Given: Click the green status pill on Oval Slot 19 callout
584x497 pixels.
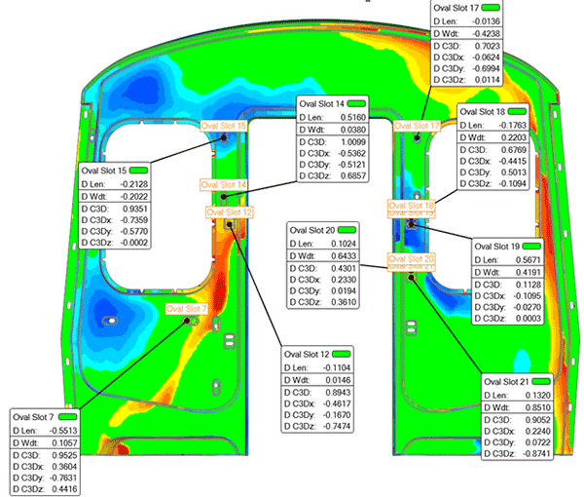Looking at the screenshot, I should point(536,246).
